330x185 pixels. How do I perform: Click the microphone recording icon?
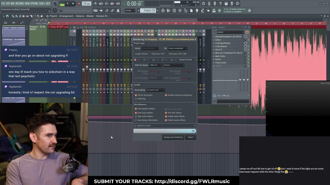[x=215, y=4]
